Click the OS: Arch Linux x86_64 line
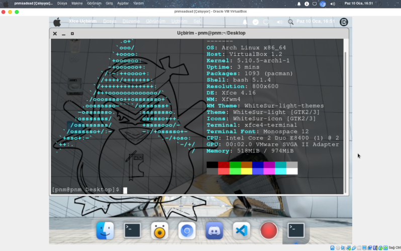This screenshot has height=251, width=401. point(246,48)
